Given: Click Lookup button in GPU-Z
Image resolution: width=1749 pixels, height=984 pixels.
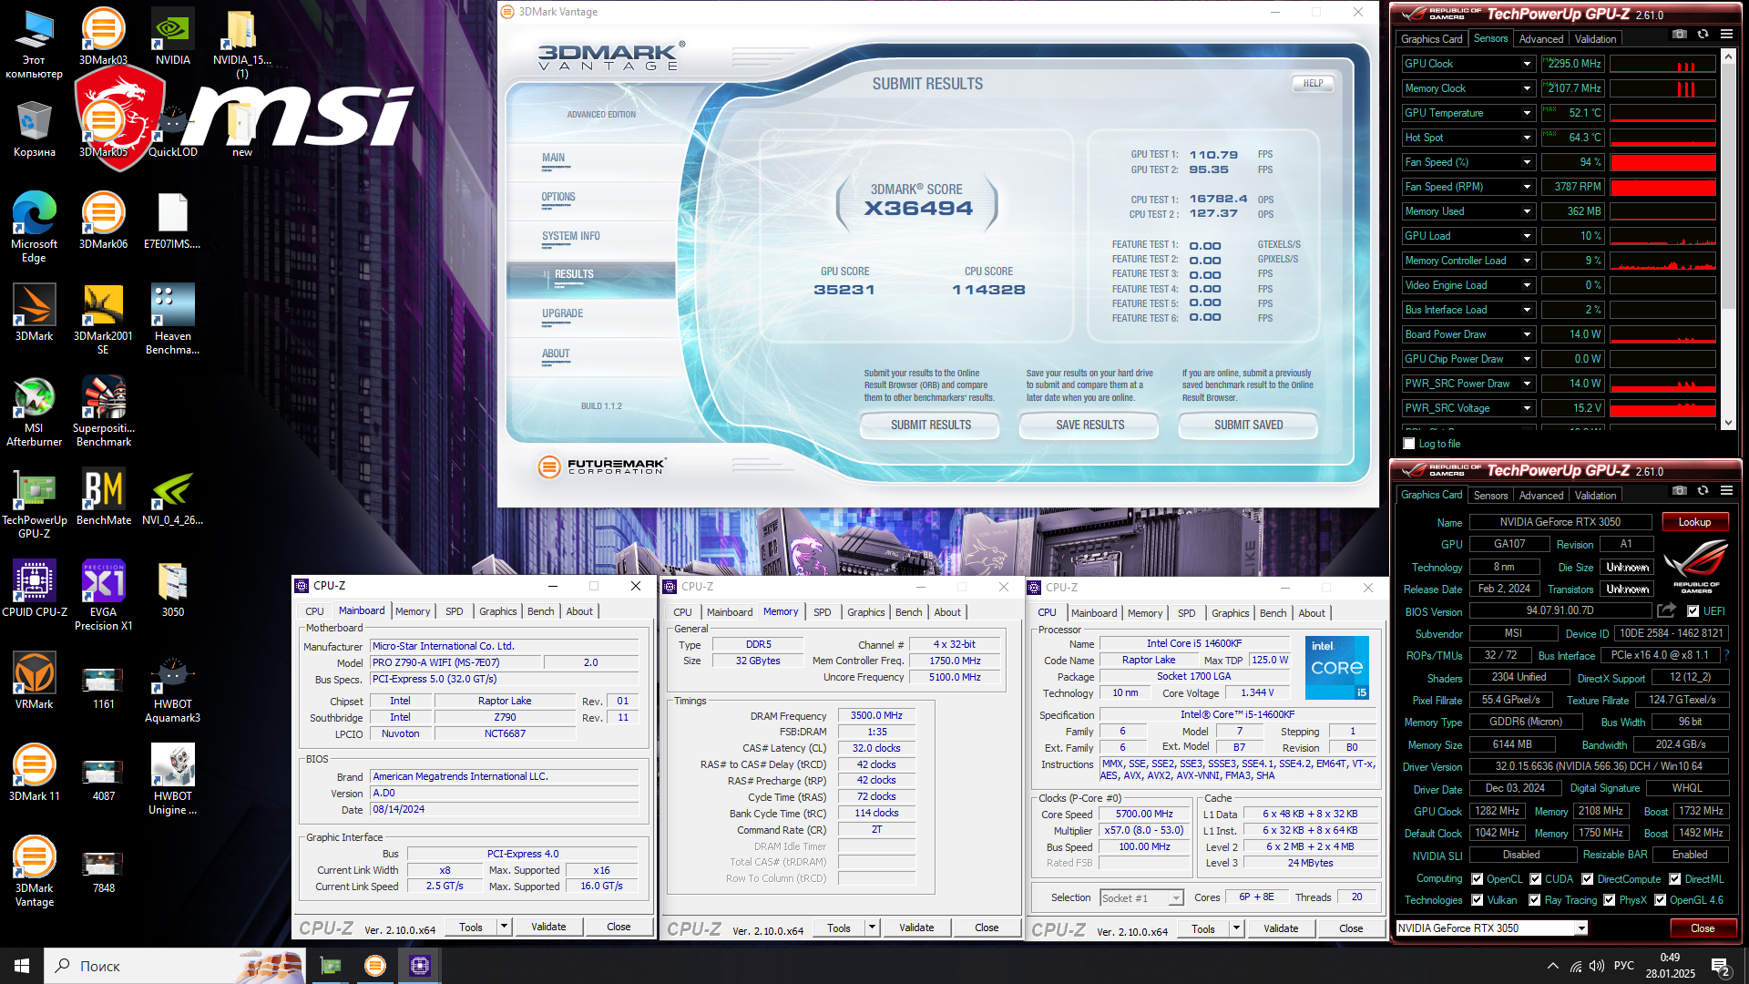Looking at the screenshot, I should pos(1694,522).
